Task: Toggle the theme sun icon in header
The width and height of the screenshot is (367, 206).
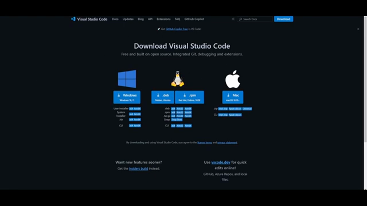Action: tap(233, 19)
